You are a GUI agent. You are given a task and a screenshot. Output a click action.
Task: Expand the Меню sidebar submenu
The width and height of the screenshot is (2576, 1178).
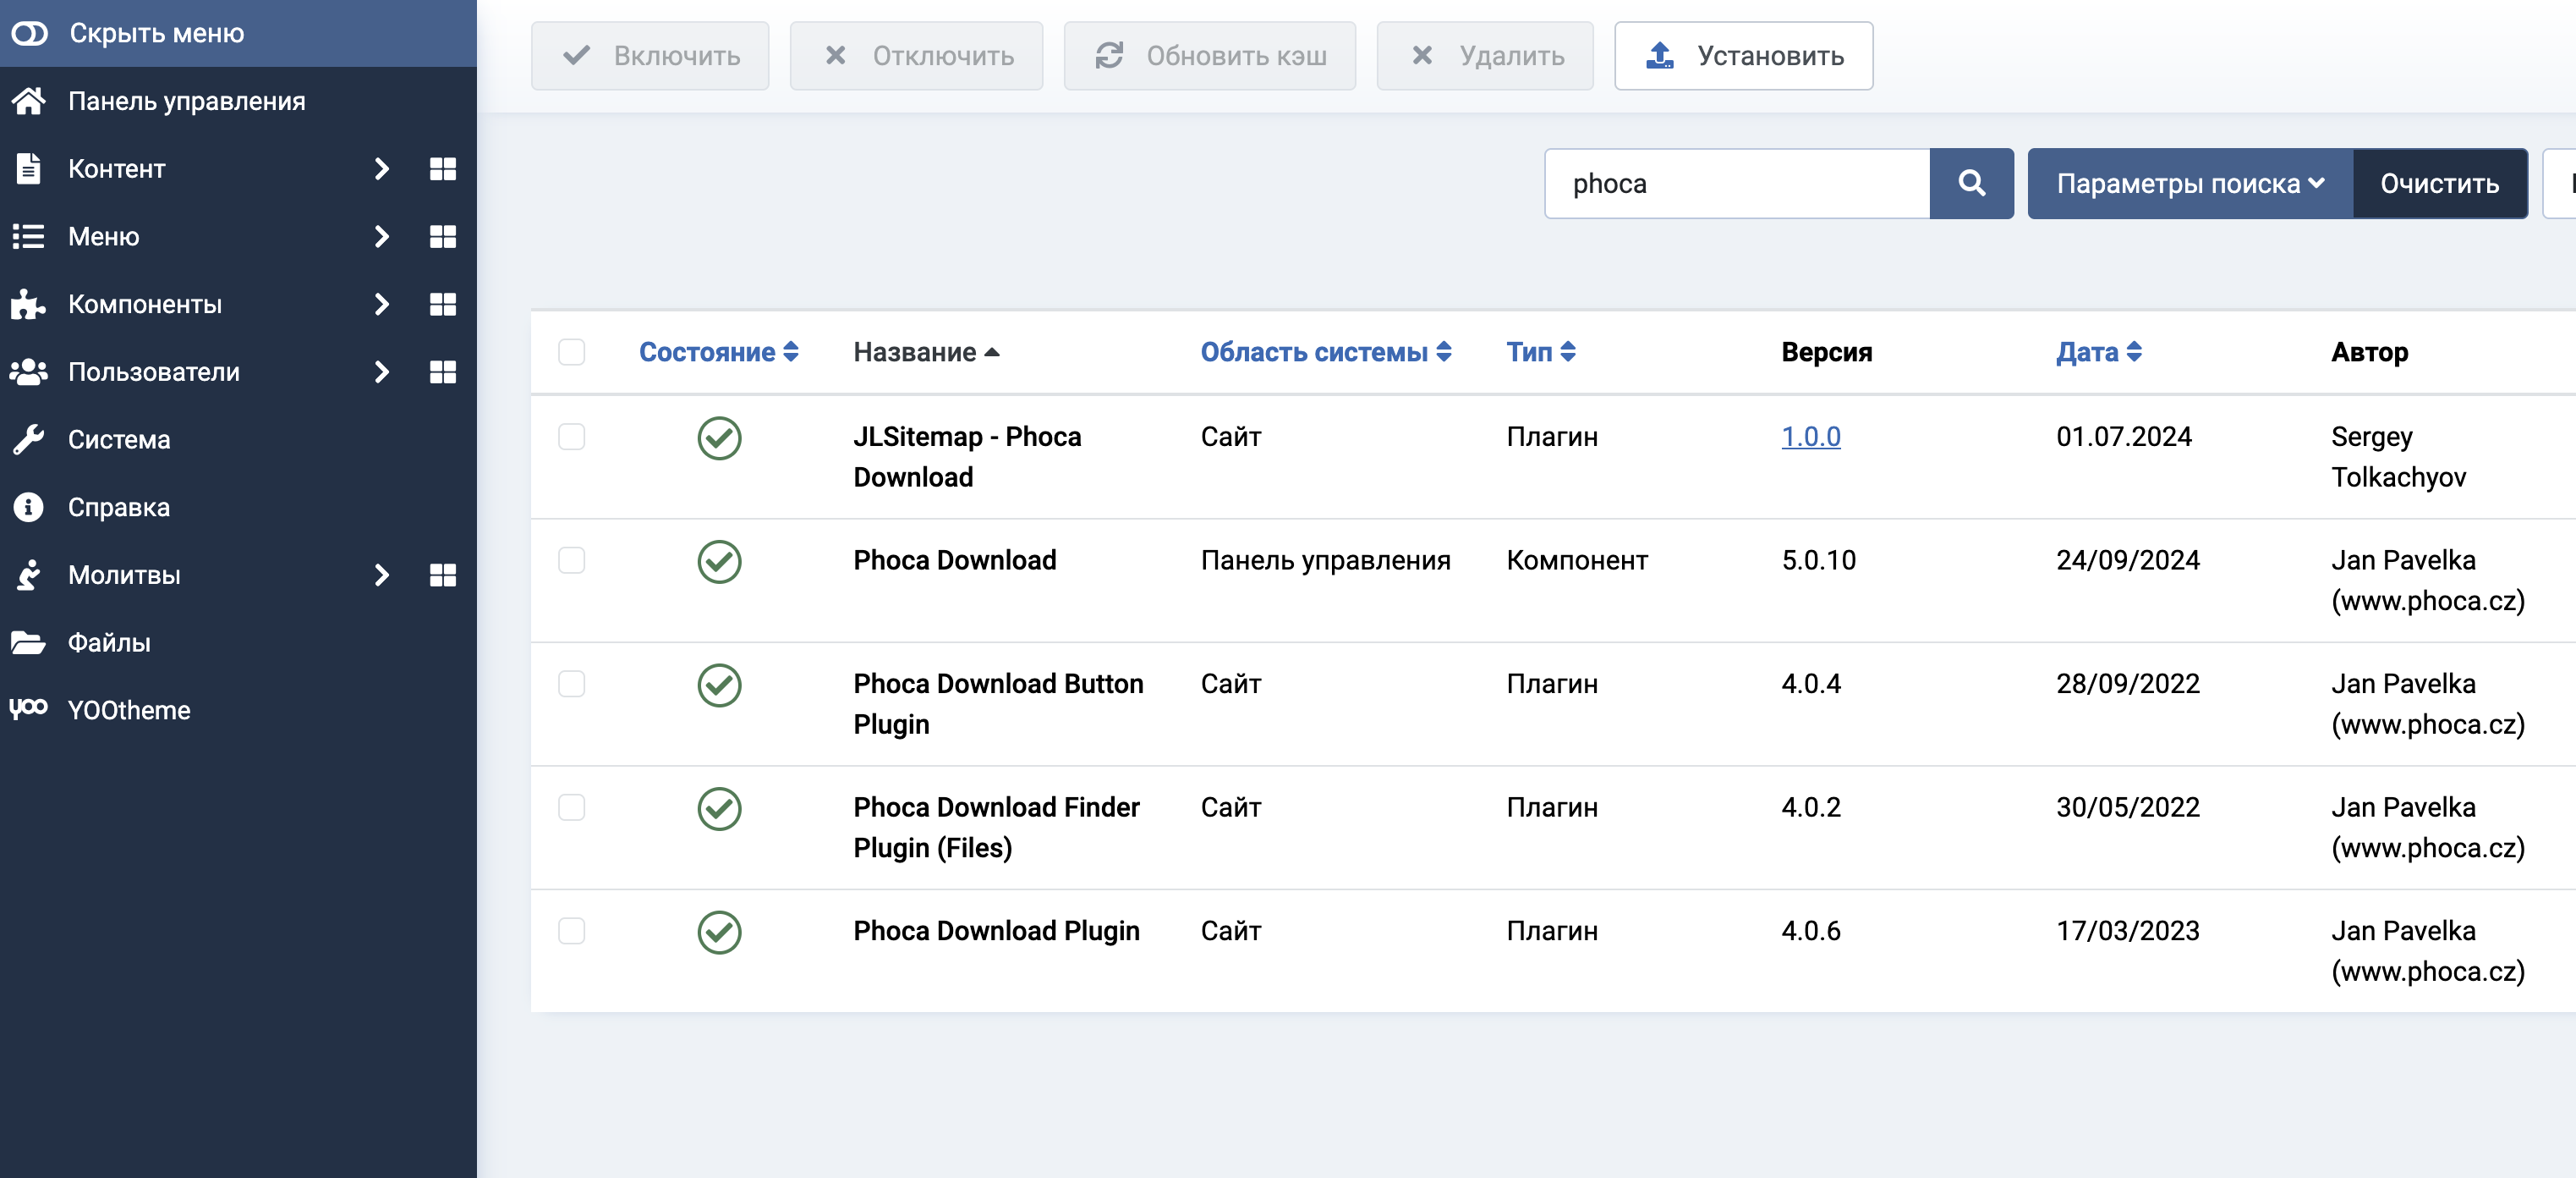381,237
